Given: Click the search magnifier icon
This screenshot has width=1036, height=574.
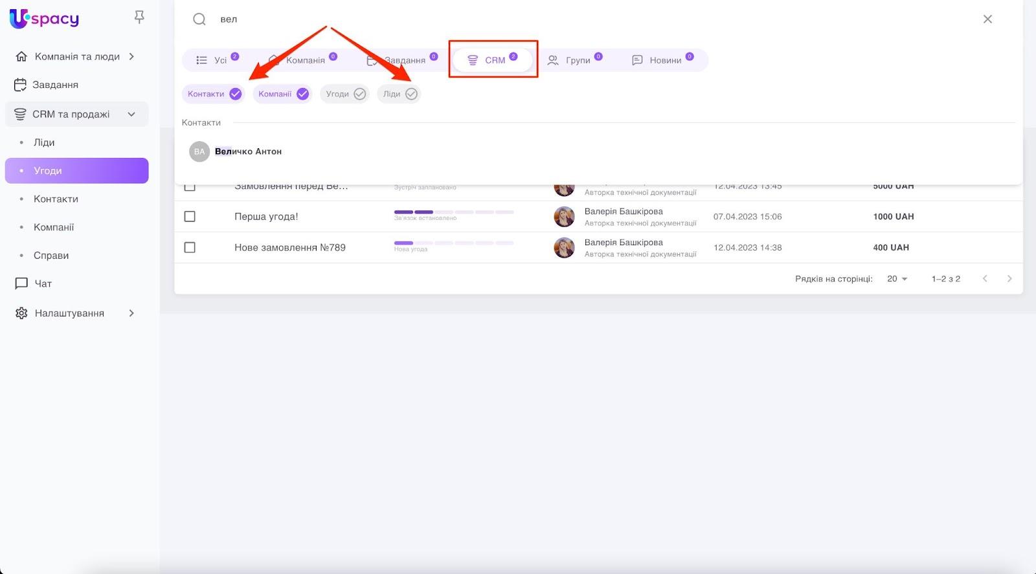Looking at the screenshot, I should tap(199, 19).
